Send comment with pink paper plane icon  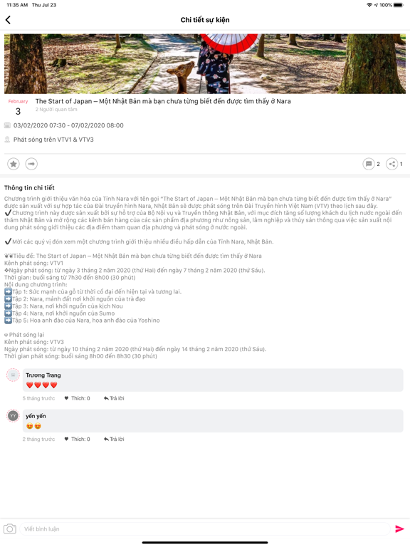point(399,529)
